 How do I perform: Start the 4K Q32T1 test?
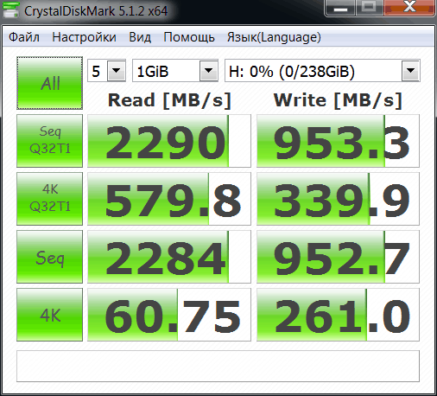point(49,199)
